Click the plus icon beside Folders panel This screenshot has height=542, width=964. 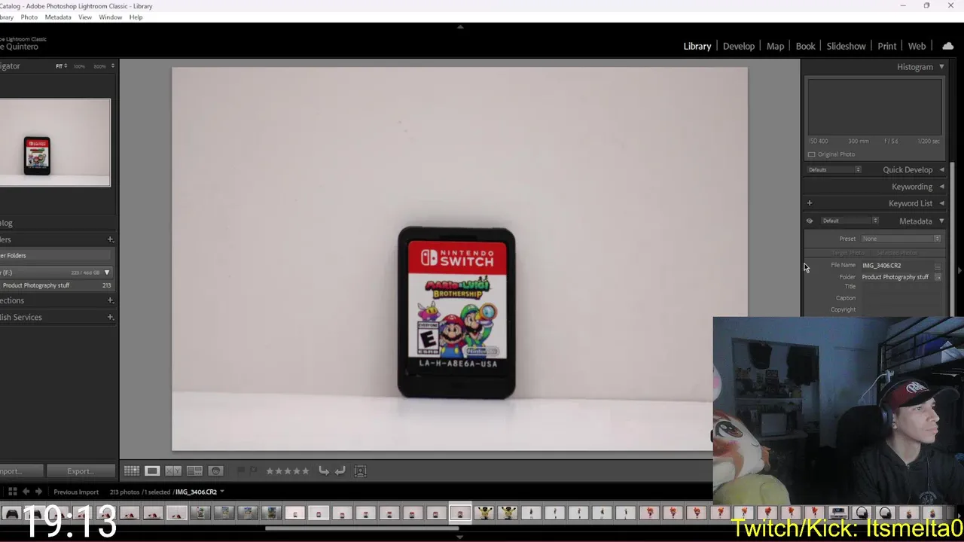110,239
